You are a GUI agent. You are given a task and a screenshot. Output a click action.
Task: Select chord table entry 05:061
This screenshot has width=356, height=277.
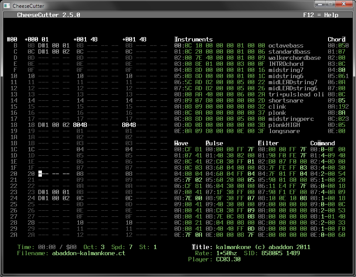click(338, 76)
